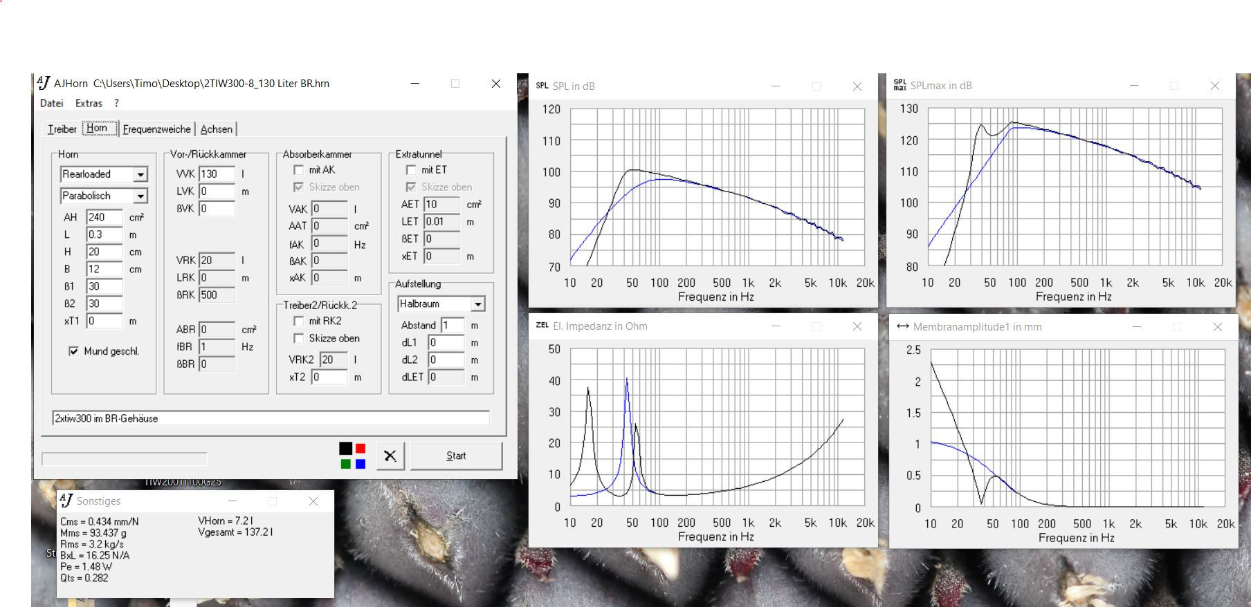The image size is (1251, 607).
Task: Minimize the El. Impedanz window
Action: click(x=776, y=326)
